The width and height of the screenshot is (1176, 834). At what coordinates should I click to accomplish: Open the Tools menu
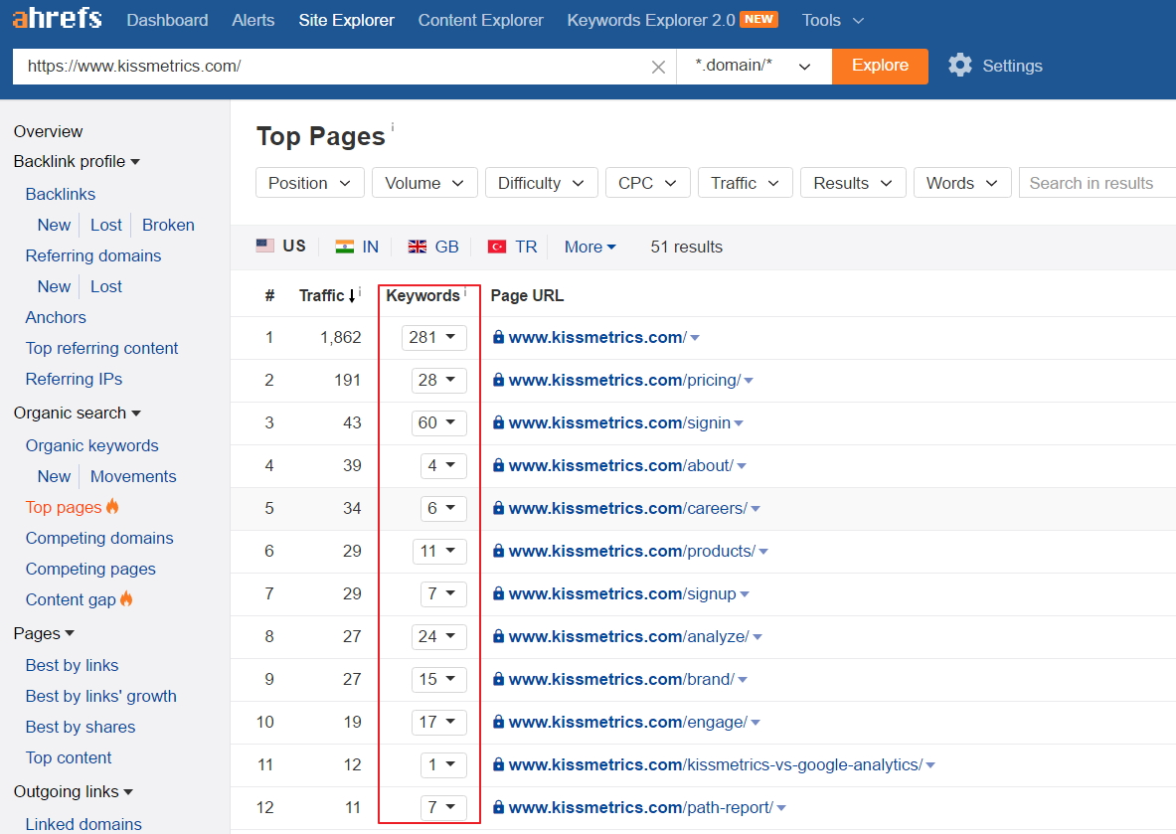831,20
